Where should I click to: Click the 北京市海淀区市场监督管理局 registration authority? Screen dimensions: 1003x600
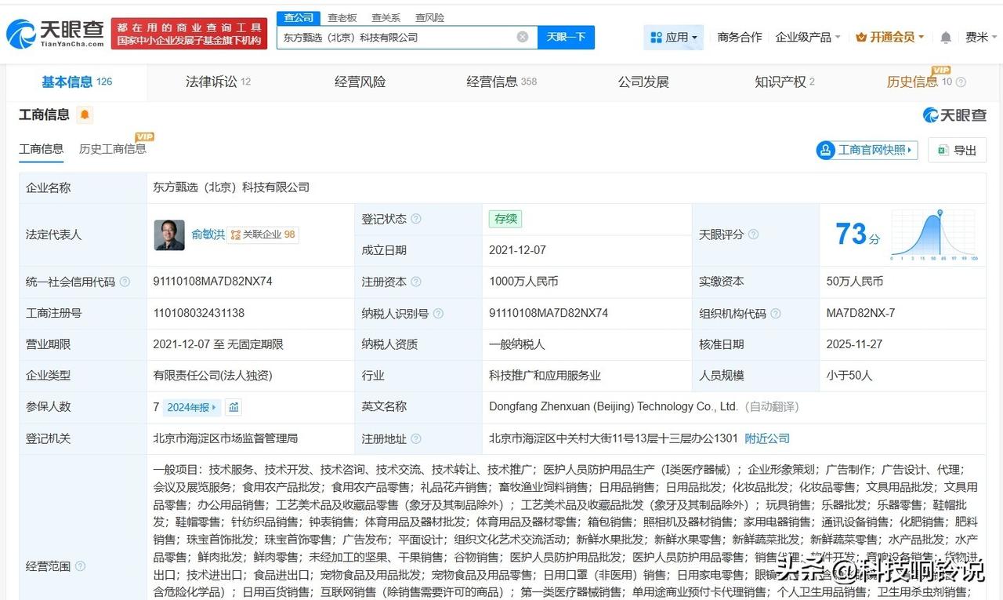[x=226, y=438]
